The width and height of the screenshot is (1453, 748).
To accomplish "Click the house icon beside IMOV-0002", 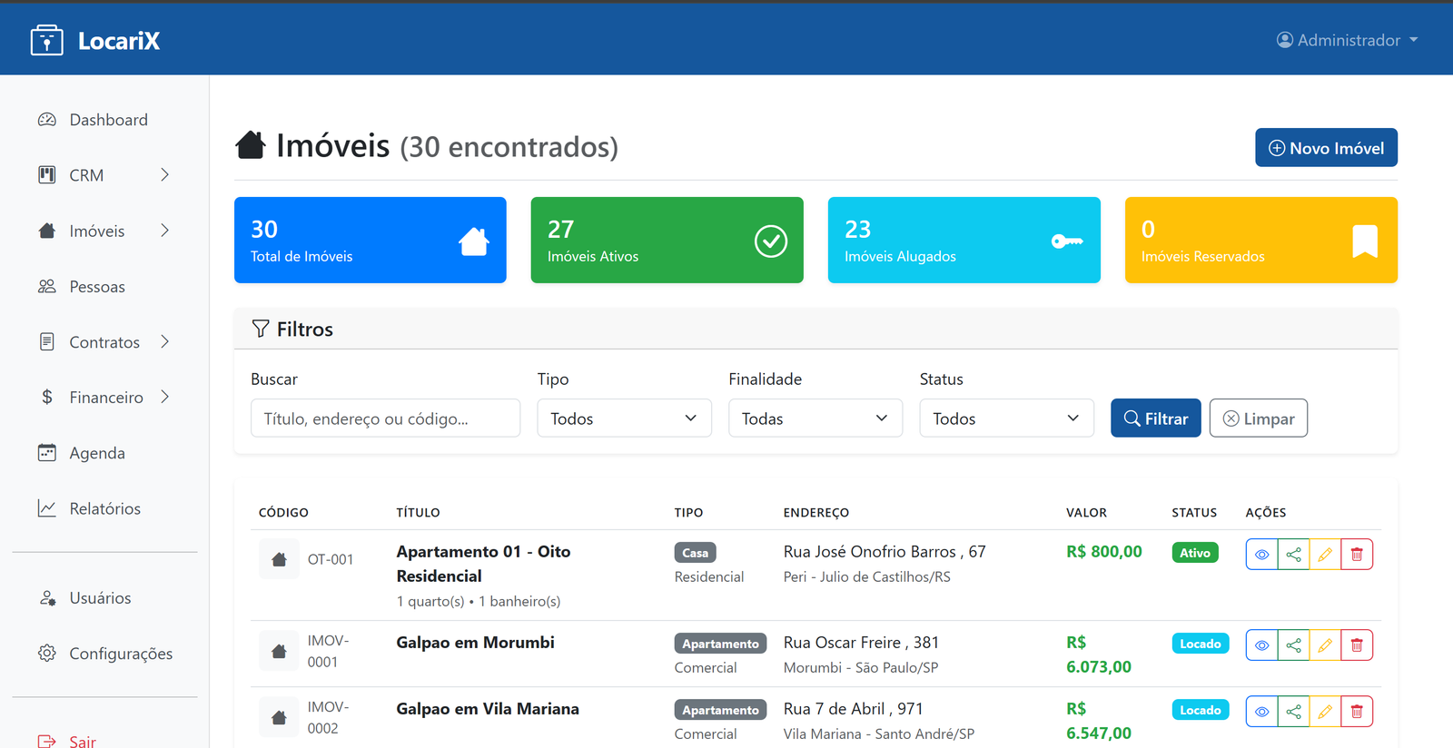I will 279,717.
